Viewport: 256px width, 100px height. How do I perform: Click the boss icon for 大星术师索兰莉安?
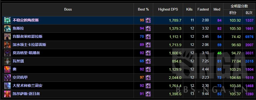7,86
